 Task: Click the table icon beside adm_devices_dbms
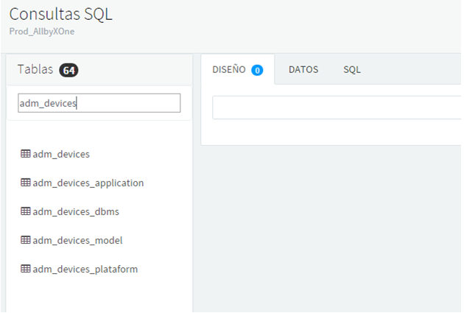tap(26, 211)
